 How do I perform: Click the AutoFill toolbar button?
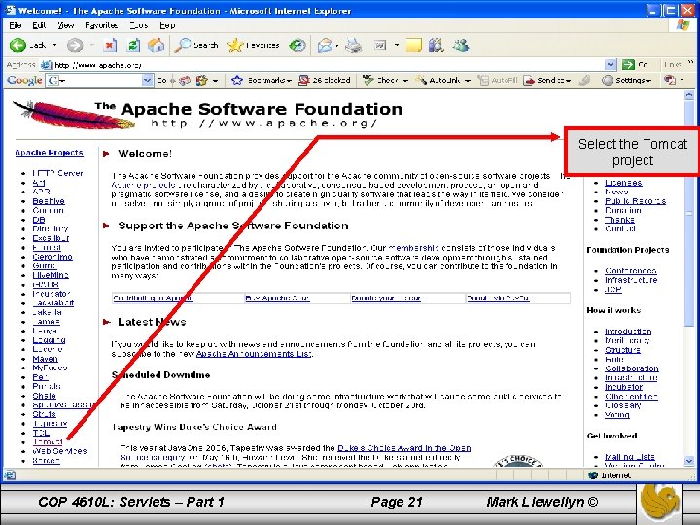point(498,81)
